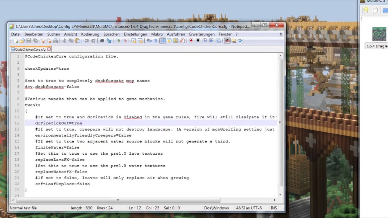
Task: Select the CodeChickenCore.cfg tab
Action: click(30, 49)
